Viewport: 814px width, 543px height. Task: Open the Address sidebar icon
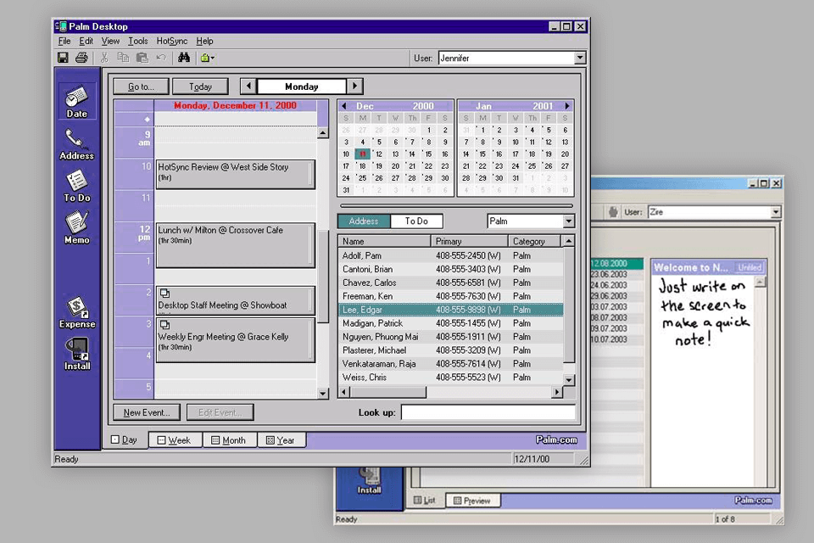[77, 144]
